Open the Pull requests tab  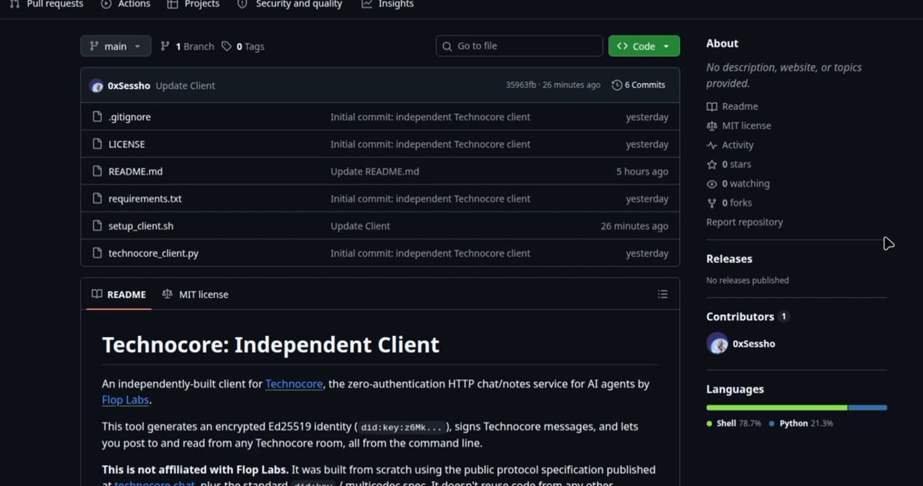pos(46,4)
